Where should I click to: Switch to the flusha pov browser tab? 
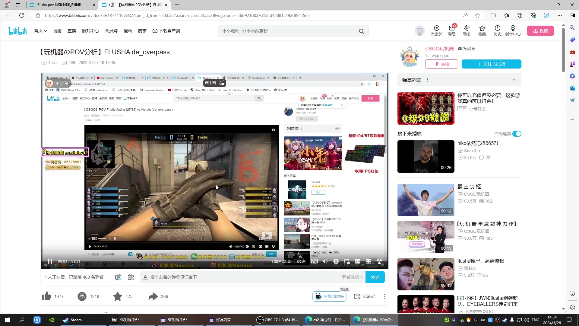pyautogui.click(x=62, y=5)
